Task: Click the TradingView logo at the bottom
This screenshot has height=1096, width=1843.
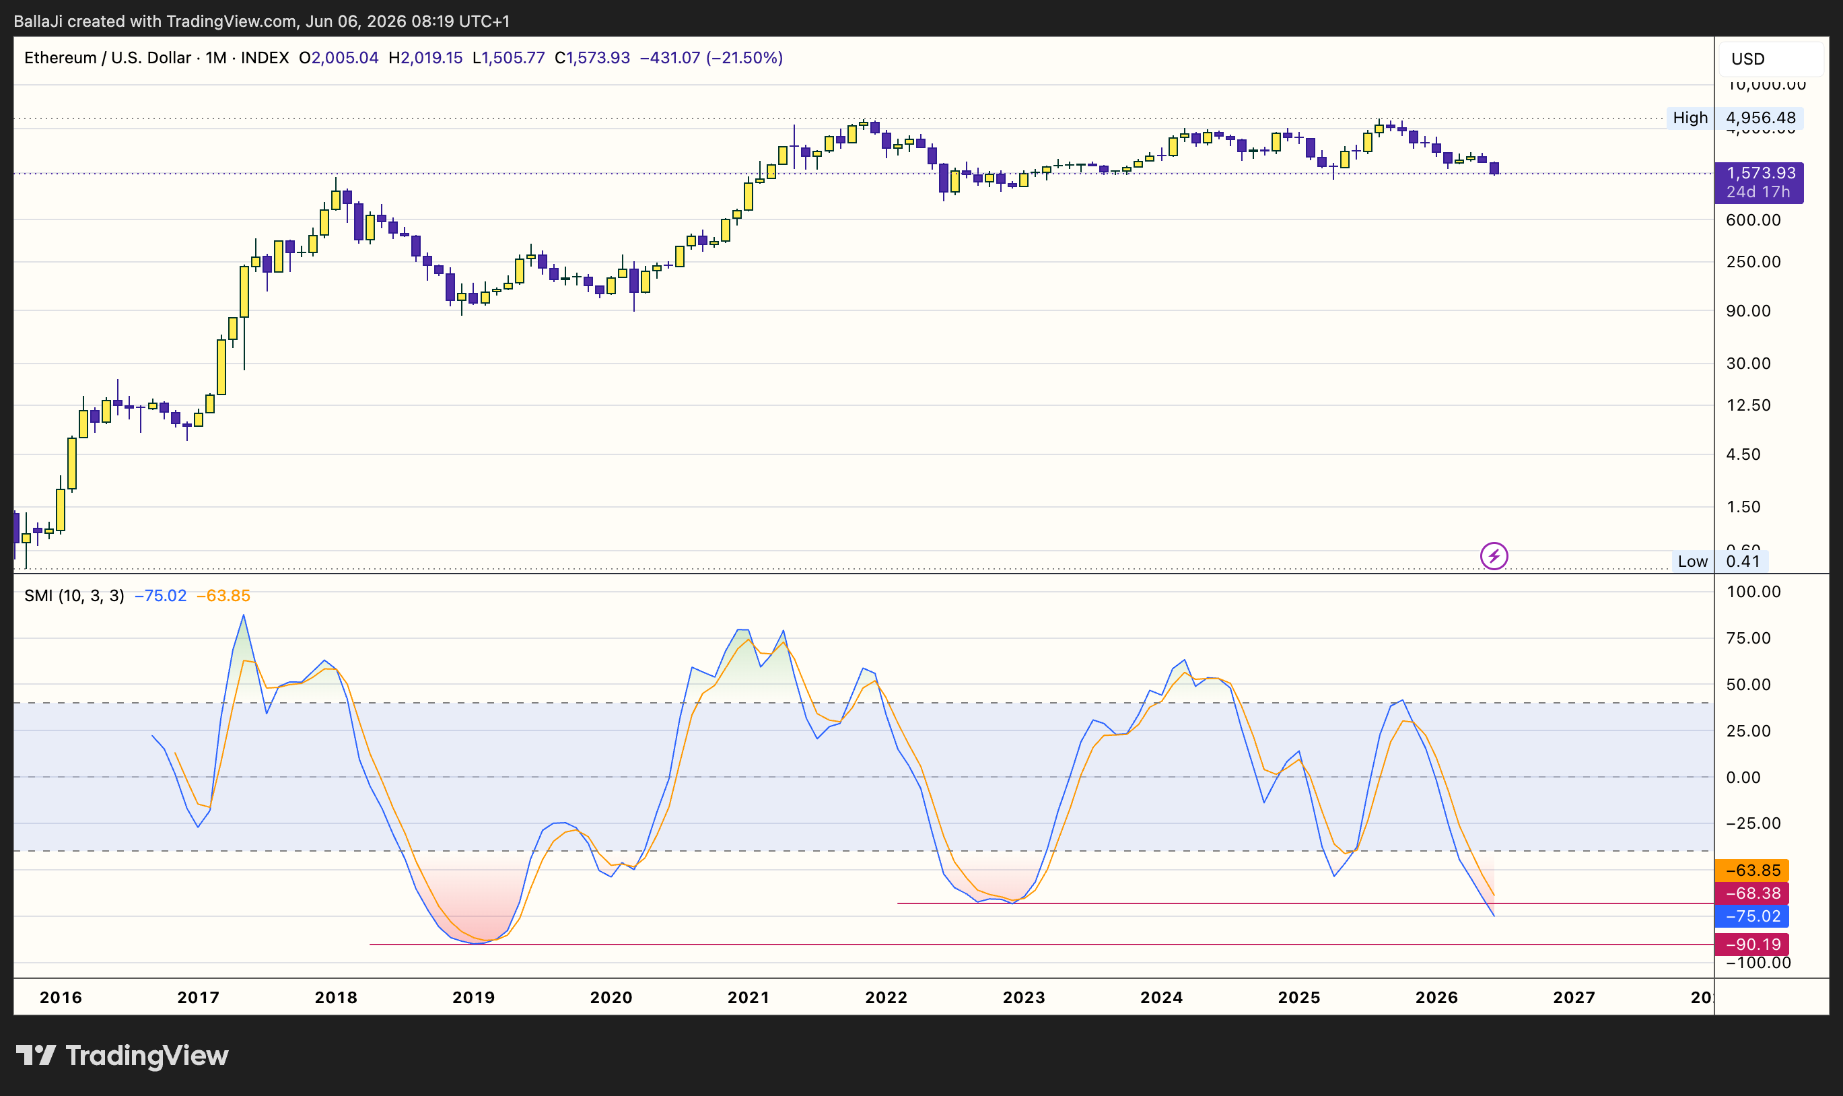Action: (x=123, y=1056)
